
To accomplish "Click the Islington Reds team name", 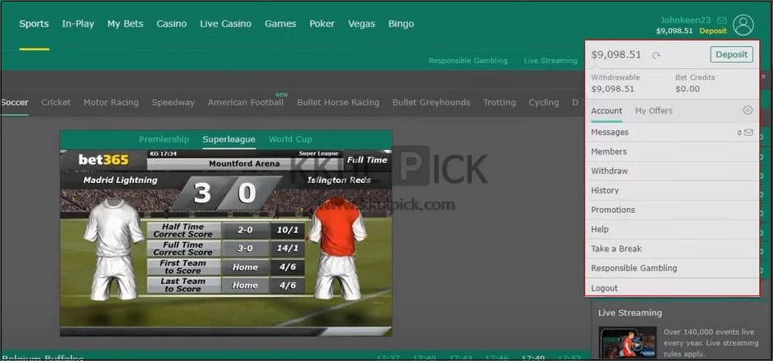I will (338, 180).
